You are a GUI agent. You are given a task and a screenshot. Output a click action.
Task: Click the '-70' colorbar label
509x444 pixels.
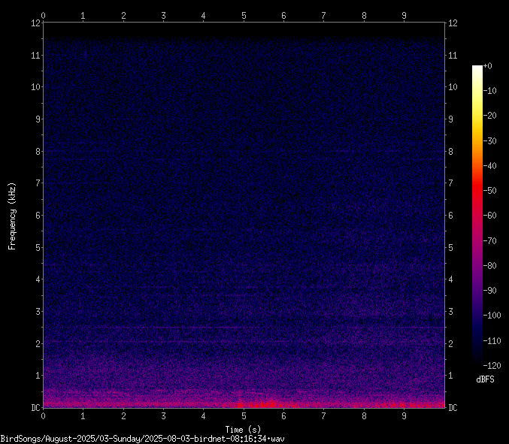pyautogui.click(x=490, y=240)
